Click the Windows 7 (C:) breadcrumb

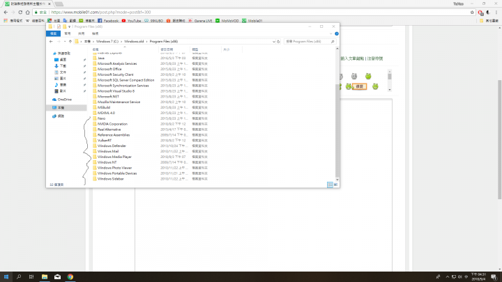pos(107,42)
